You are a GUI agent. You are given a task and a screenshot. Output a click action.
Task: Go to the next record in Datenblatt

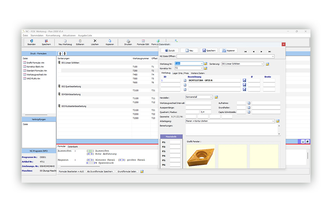click(x=261, y=52)
